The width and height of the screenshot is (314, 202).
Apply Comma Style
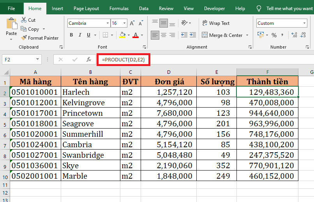(282, 35)
